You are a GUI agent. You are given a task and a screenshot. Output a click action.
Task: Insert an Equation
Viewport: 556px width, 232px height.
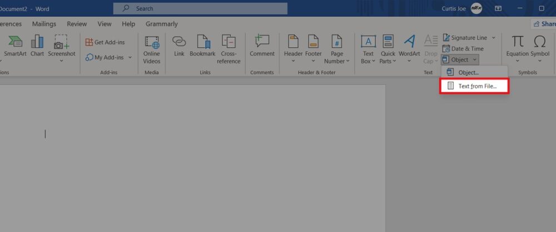click(517, 48)
